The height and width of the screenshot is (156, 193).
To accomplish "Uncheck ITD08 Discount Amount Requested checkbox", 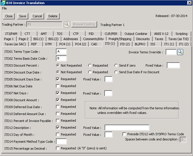I will coord(58,100).
